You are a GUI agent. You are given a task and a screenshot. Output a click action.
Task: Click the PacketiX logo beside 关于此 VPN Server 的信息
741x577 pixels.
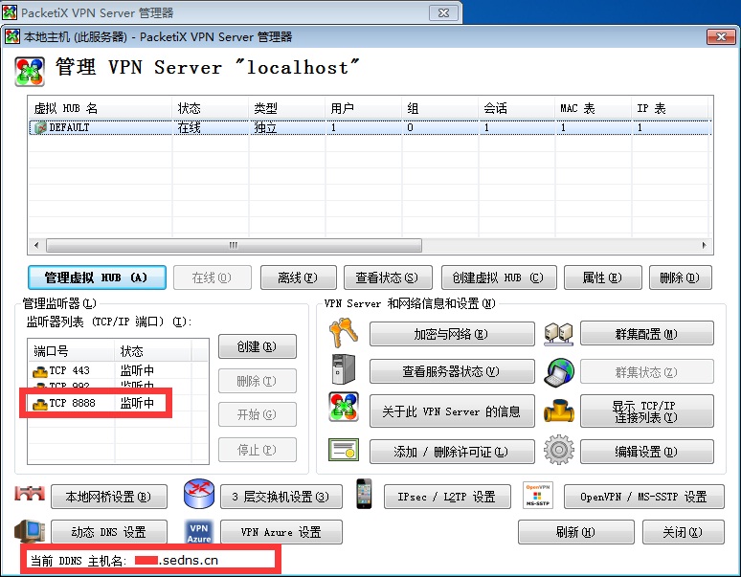tap(344, 407)
